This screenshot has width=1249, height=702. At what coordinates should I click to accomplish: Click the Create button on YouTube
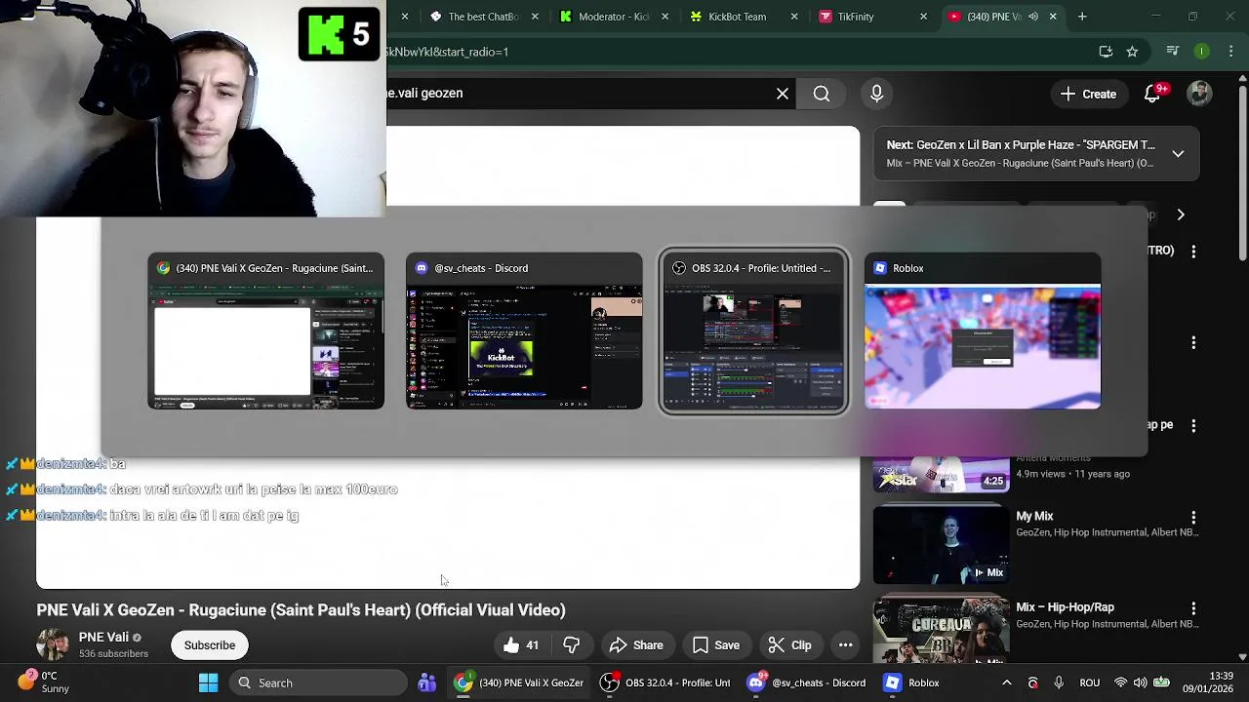click(x=1088, y=94)
